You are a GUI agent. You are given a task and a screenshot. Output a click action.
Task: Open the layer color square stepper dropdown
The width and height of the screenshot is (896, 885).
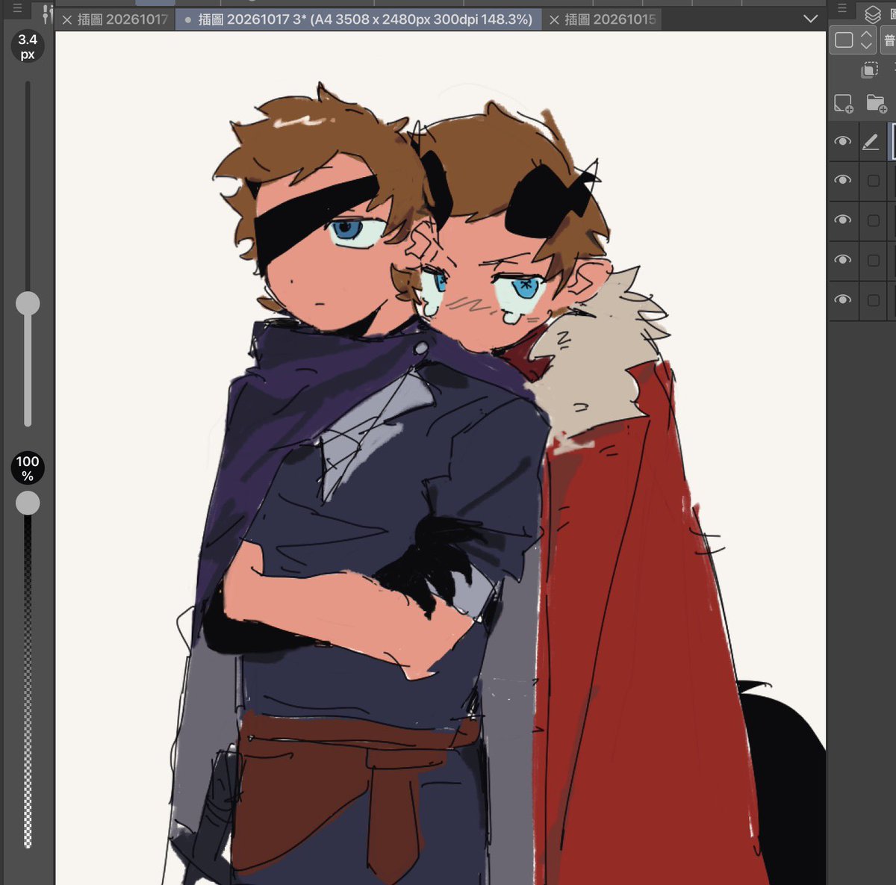point(853,40)
